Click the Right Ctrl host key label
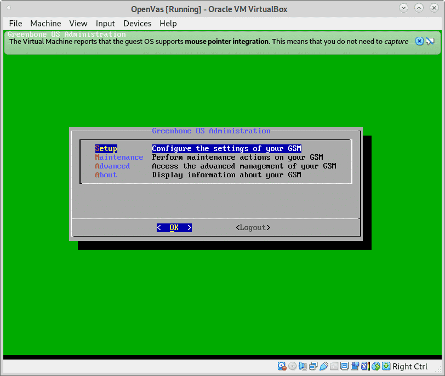 (x=410, y=367)
